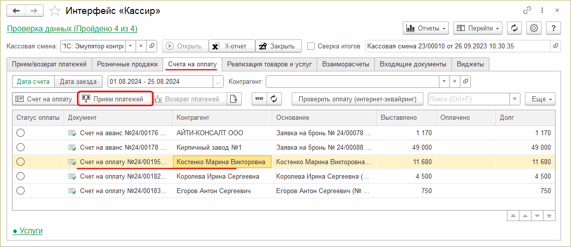Open settings via gear icon
Image resolution: width=571 pixels, height=247 pixels.
pos(534,28)
